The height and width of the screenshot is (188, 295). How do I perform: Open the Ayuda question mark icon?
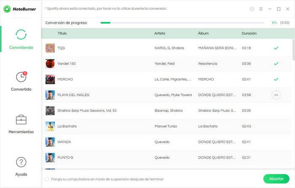[21, 162]
